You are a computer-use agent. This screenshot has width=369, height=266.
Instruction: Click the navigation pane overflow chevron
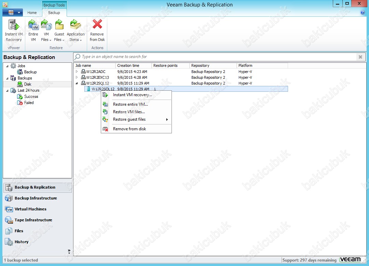(69, 251)
